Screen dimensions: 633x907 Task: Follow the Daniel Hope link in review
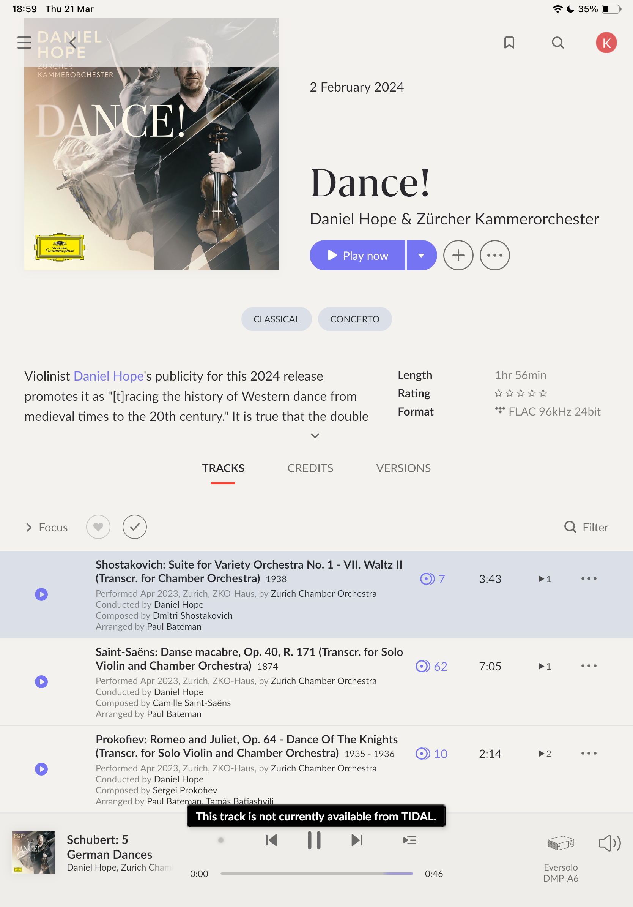(x=109, y=376)
